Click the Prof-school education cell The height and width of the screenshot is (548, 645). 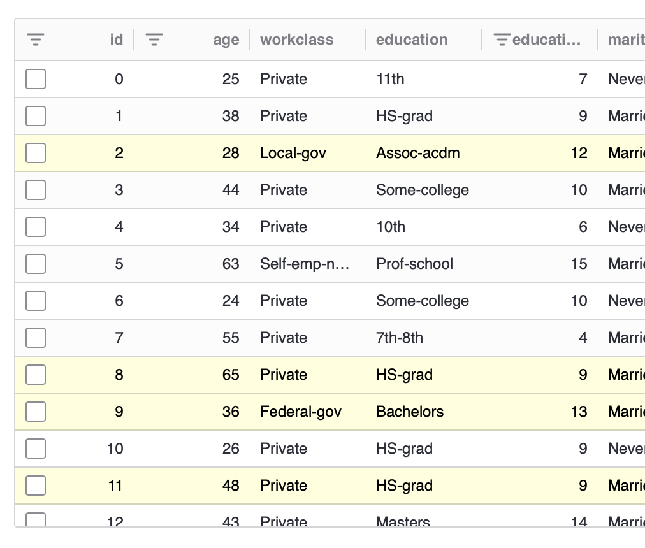(x=415, y=264)
